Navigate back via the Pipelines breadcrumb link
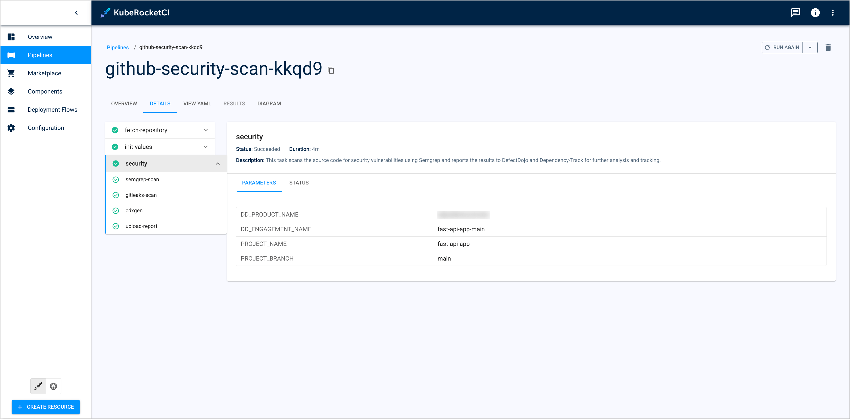Viewport: 850px width, 419px height. click(x=117, y=47)
